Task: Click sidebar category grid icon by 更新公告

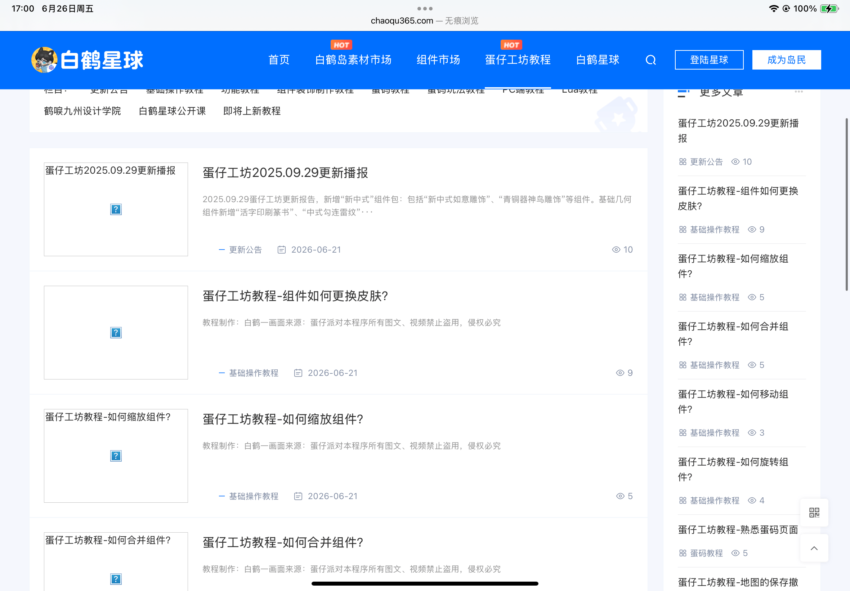Action: (683, 162)
